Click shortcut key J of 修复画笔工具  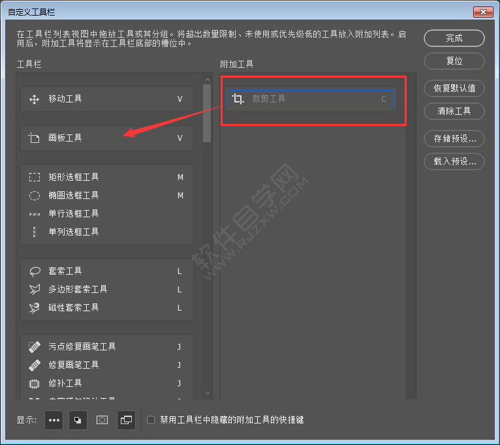180,365
